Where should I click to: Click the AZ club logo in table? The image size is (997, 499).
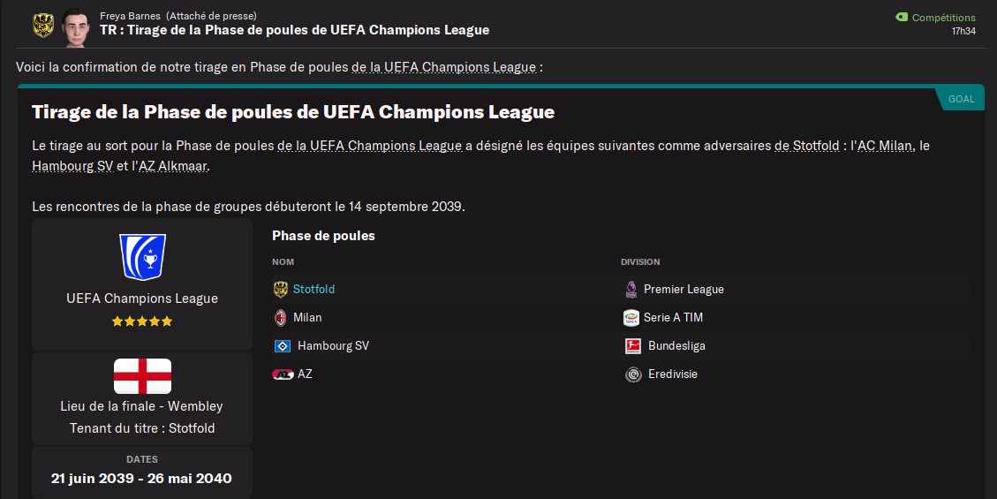pos(283,374)
